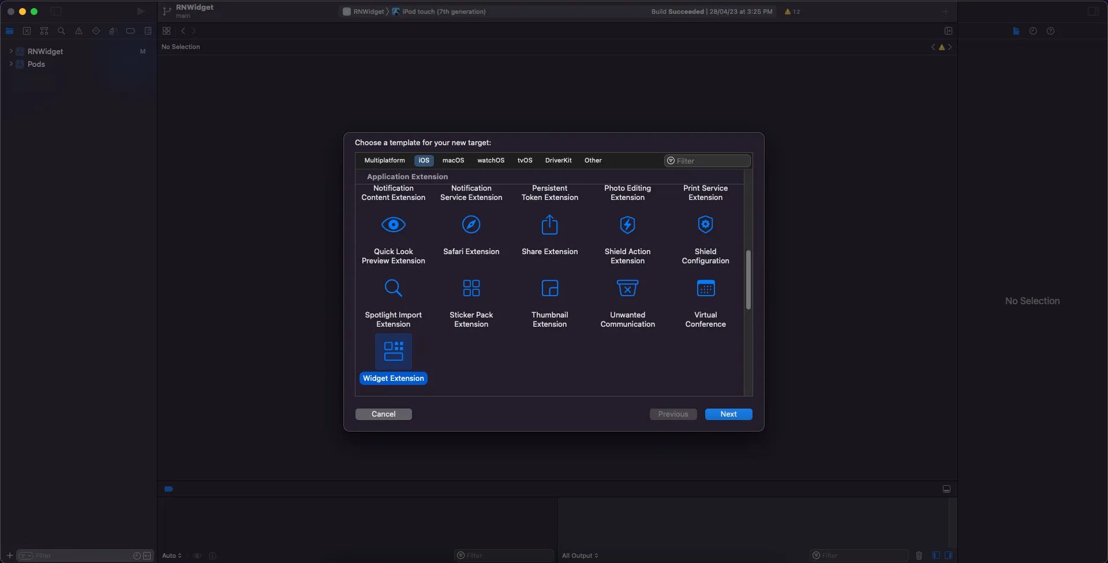Toggle the inspectors panel
The width and height of the screenshot is (1108, 563).
[x=1093, y=12]
